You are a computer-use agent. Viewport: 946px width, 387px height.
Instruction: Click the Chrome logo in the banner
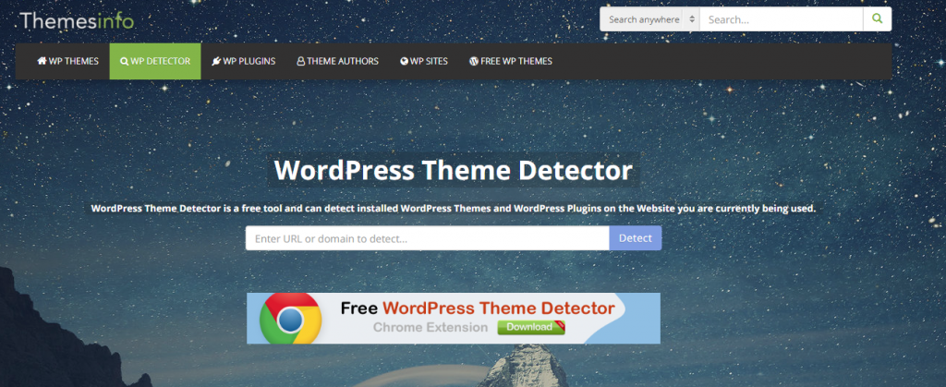(290, 319)
